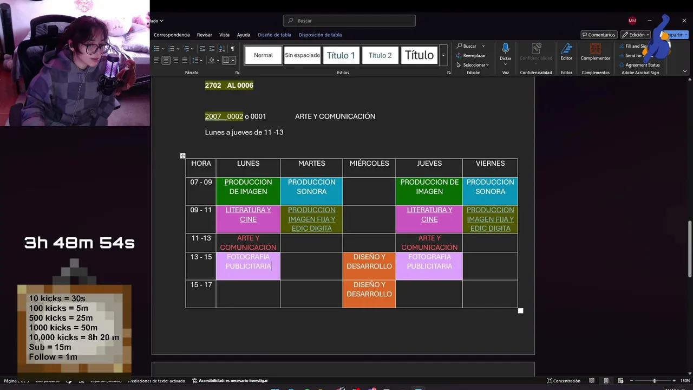Open the Buscar options dropdown arrow
Viewport: 693px width, 390px height.
[x=483, y=46]
